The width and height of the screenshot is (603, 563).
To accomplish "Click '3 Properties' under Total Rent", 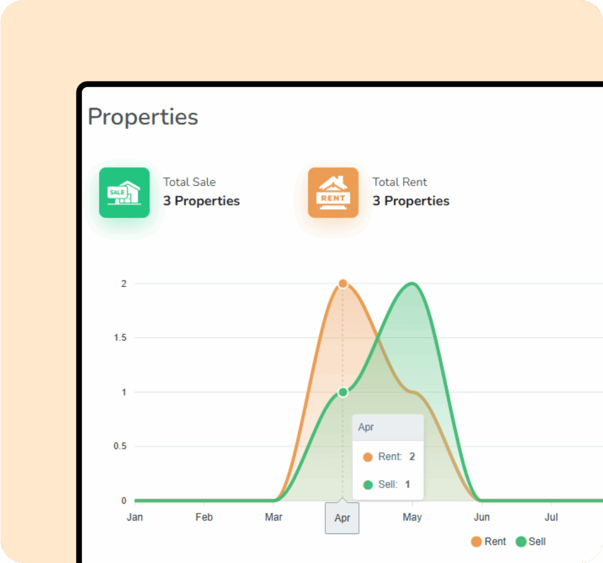I will tap(410, 201).
